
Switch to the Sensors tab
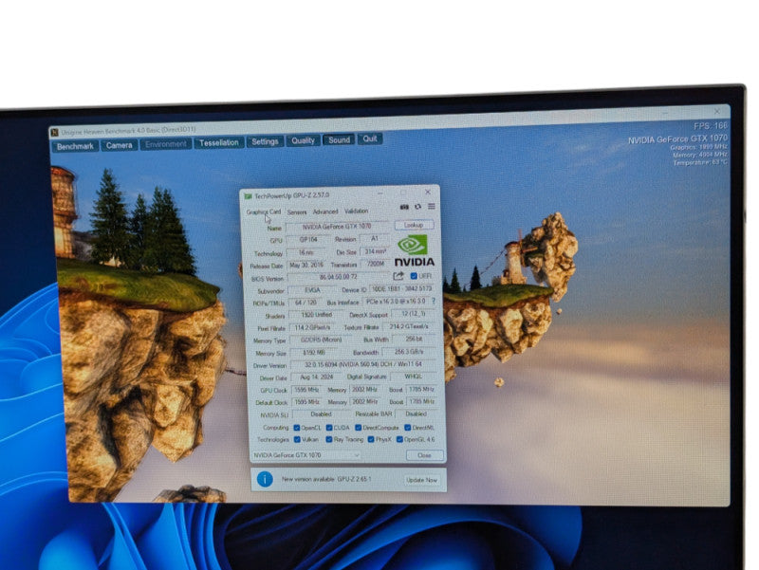click(297, 211)
